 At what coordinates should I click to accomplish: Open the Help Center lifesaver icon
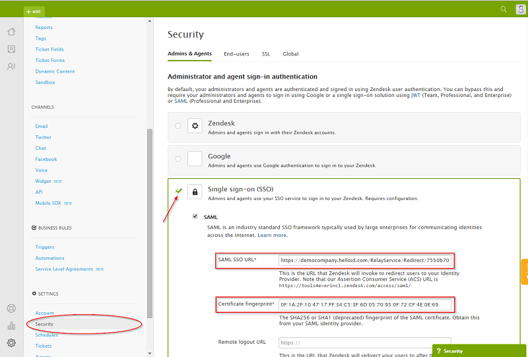[11, 309]
